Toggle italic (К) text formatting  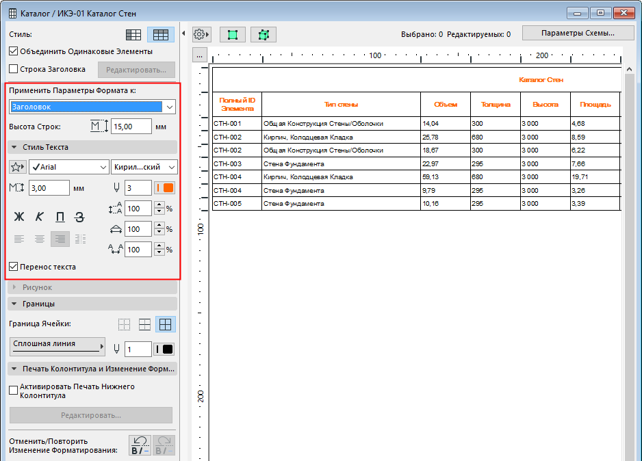click(x=40, y=217)
